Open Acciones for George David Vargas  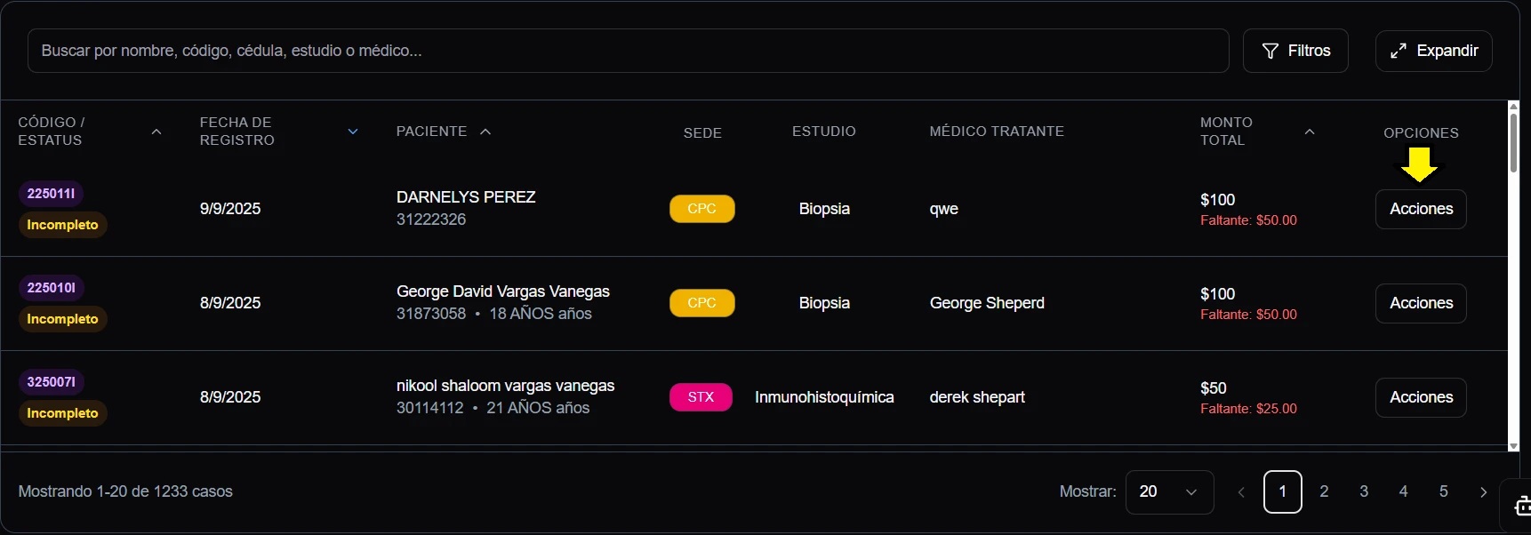(1421, 303)
